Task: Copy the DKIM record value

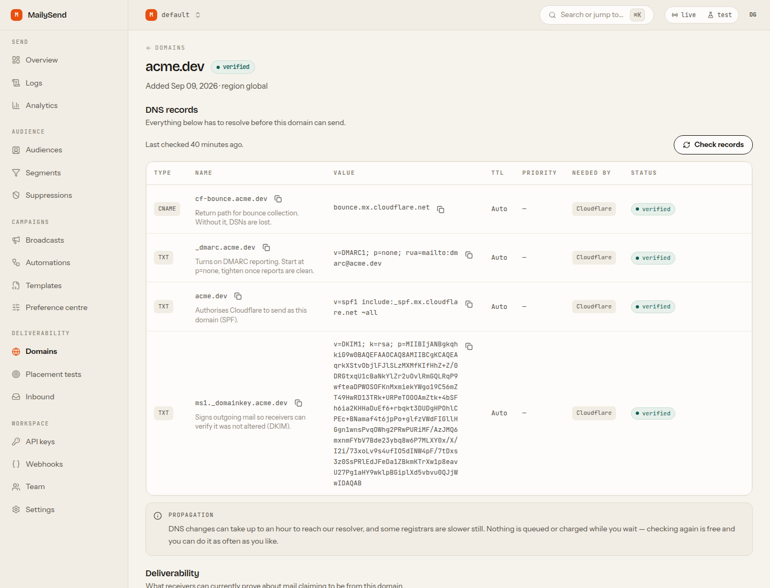Action: tap(469, 346)
